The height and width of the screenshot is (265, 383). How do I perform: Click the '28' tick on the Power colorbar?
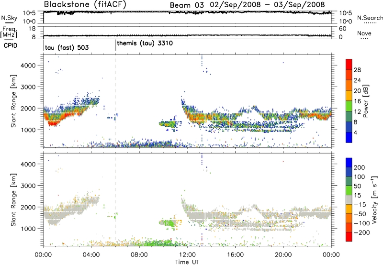357,70
